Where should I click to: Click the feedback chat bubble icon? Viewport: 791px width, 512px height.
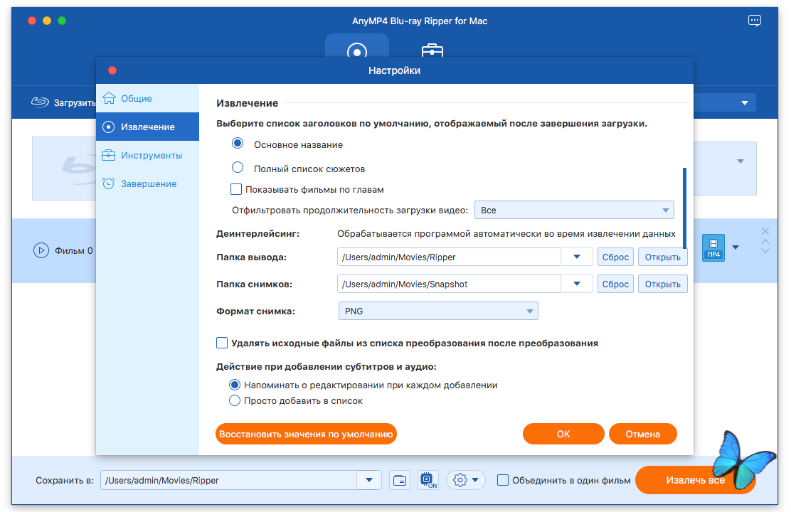(x=755, y=21)
